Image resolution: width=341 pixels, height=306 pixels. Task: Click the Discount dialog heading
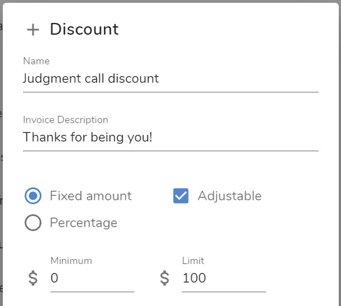(84, 29)
